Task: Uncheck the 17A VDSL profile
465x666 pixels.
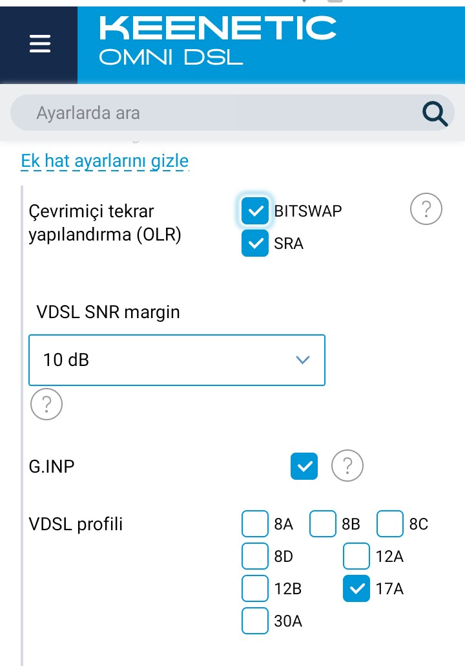Action: pyautogui.click(x=356, y=588)
